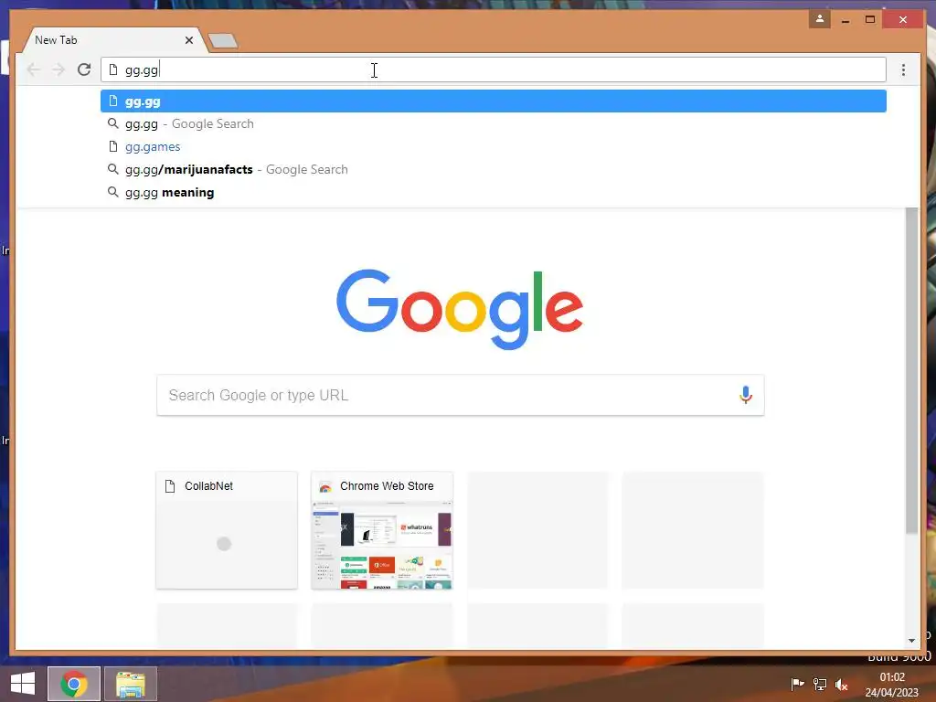The image size is (936, 702).
Task: Focus the 'Search Google or type URL' box
Action: pos(461,395)
